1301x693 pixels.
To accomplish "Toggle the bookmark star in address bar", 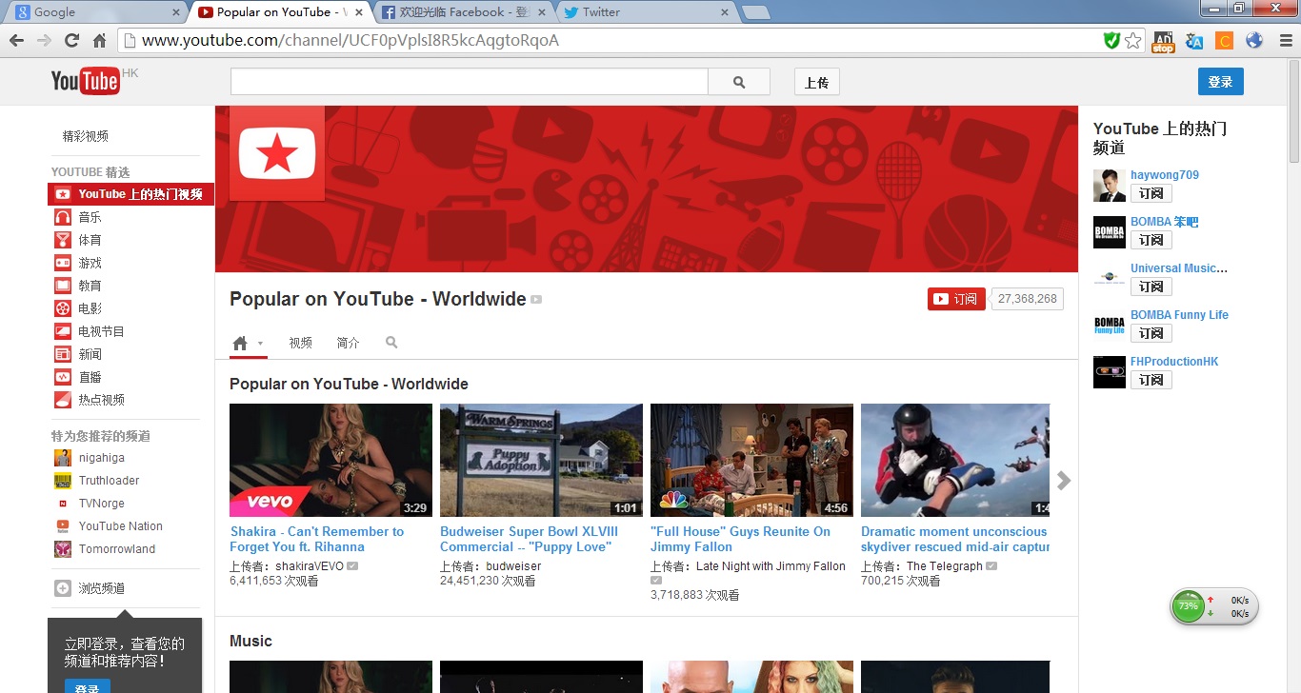I will tap(1132, 40).
